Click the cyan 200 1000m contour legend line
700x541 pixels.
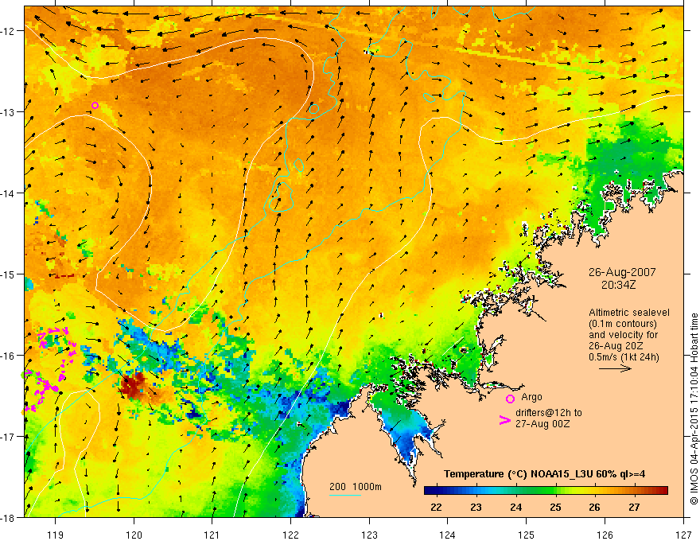pos(344,495)
